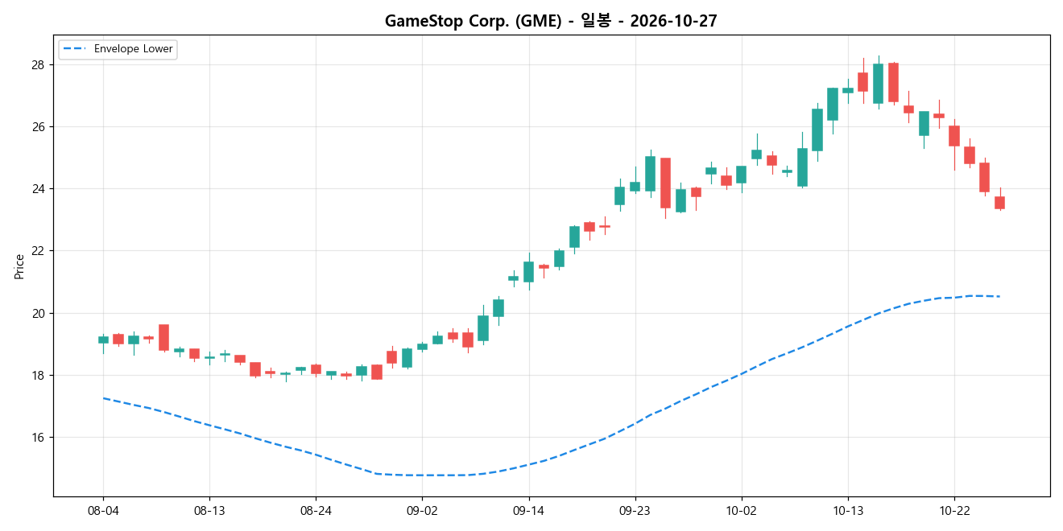This screenshot has height=531, width=1063.
Task: Click the last red candlestick on the right
Action: coord(999,203)
